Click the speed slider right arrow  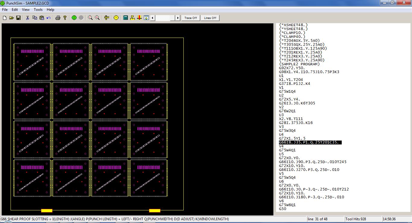pyautogui.click(x=178, y=18)
